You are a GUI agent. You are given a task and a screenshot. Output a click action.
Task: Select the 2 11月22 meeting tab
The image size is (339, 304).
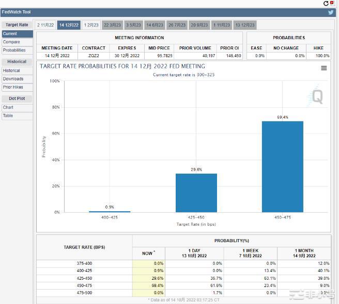[45, 25]
